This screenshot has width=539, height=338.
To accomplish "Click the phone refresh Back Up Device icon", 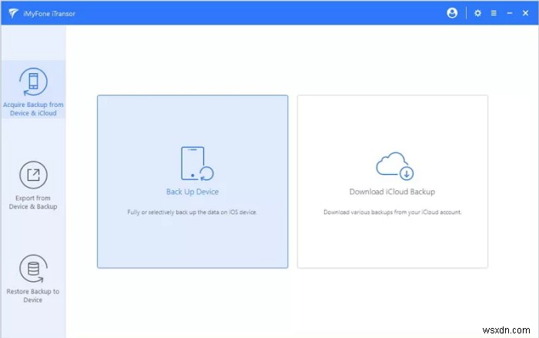I will (197, 164).
